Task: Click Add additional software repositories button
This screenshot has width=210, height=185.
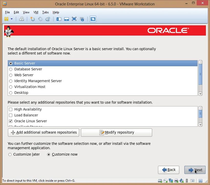Action: click(x=44, y=133)
